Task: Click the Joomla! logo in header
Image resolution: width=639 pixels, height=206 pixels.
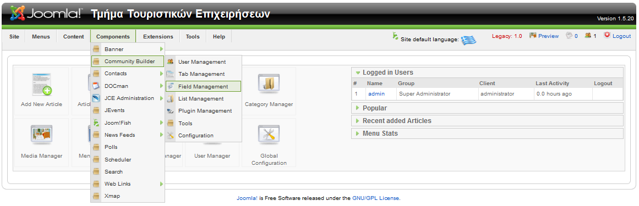Action: coord(46,13)
